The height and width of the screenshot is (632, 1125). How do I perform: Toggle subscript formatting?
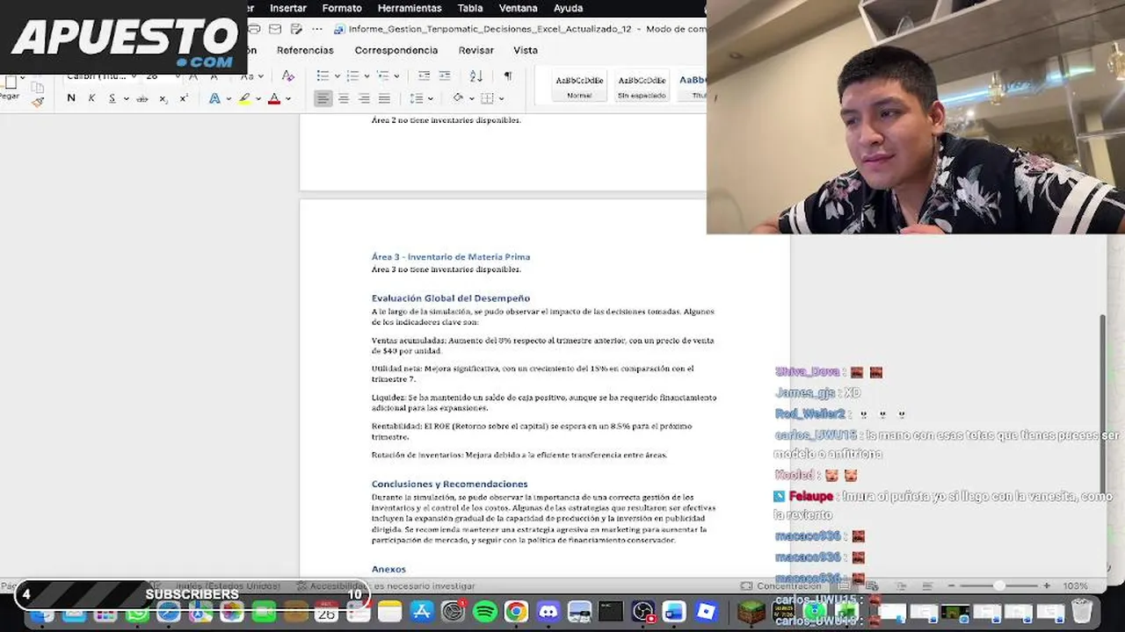pyautogui.click(x=163, y=98)
